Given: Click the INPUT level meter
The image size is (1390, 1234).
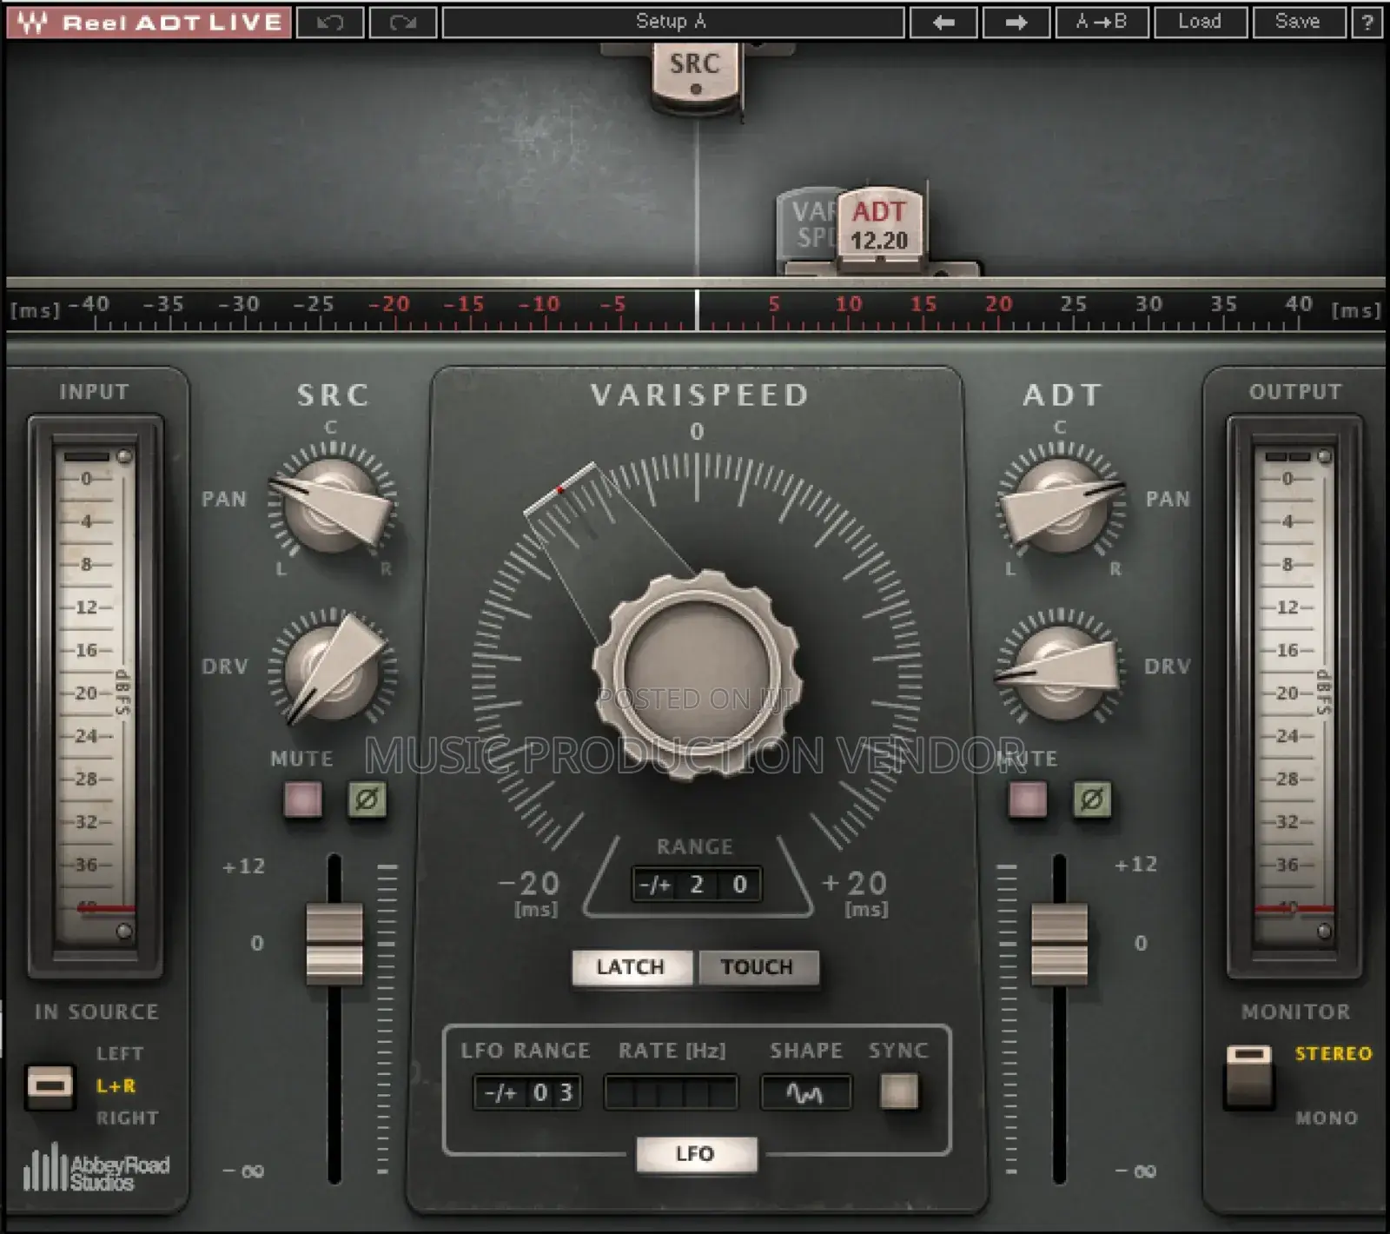Looking at the screenshot, I should click(x=96, y=695).
